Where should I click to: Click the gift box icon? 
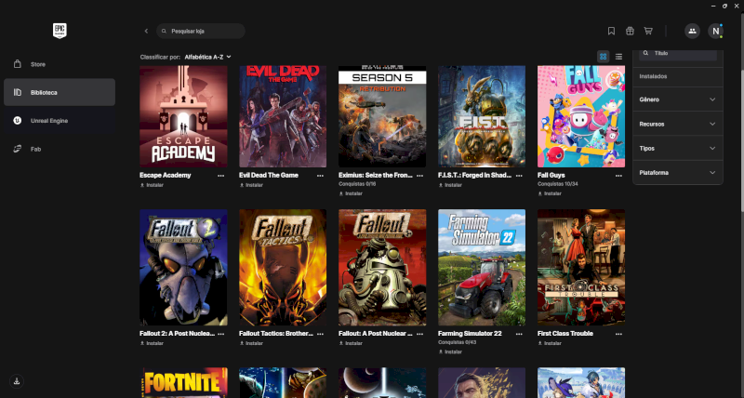click(630, 31)
